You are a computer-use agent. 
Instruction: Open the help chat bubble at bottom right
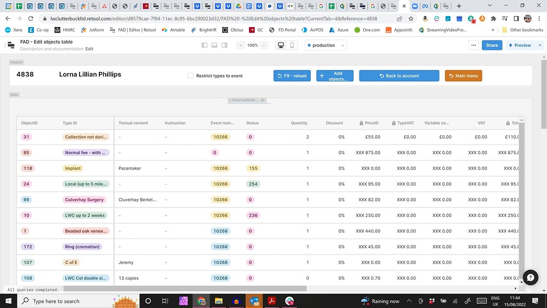[530, 278]
